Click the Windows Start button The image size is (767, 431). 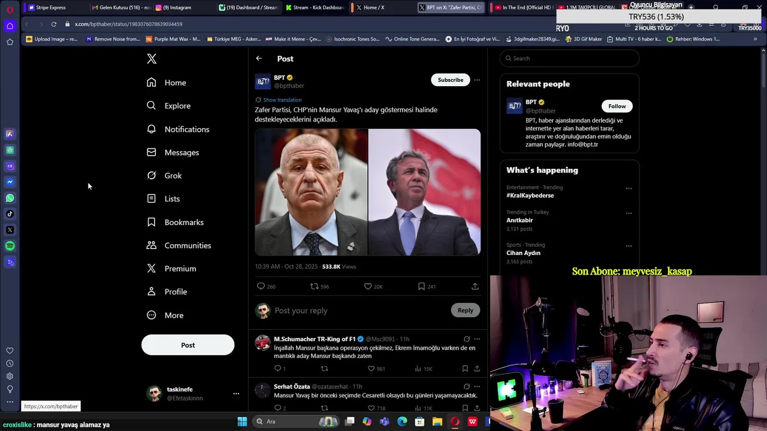(242, 421)
